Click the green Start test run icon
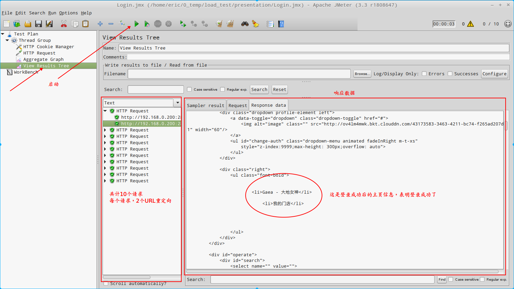Screen dimensions: 514x289 (x=136, y=24)
